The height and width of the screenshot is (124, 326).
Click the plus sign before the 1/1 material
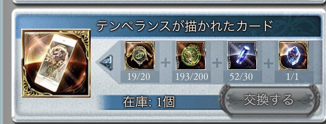(x=268, y=63)
